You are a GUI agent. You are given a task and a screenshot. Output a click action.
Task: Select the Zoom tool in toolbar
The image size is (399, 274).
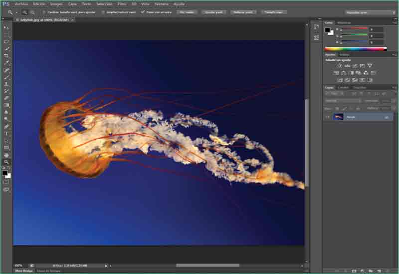[x=6, y=162]
